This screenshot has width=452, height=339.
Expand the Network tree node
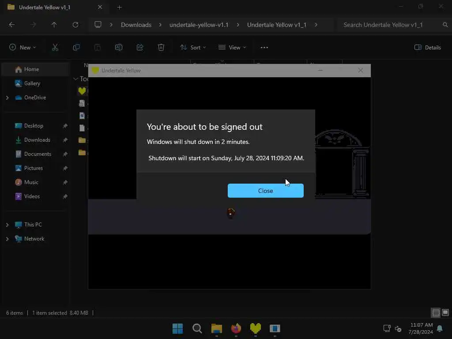8,239
